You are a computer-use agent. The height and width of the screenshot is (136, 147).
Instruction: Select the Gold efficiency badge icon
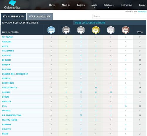[96, 30]
